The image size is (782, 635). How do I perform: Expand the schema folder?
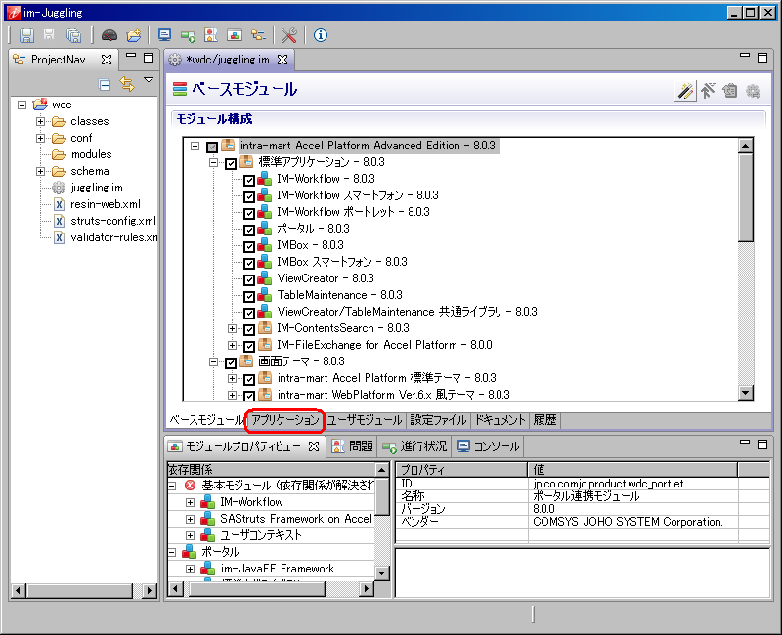point(40,171)
